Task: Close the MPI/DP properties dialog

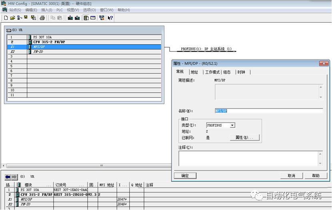Action: tap(324, 63)
